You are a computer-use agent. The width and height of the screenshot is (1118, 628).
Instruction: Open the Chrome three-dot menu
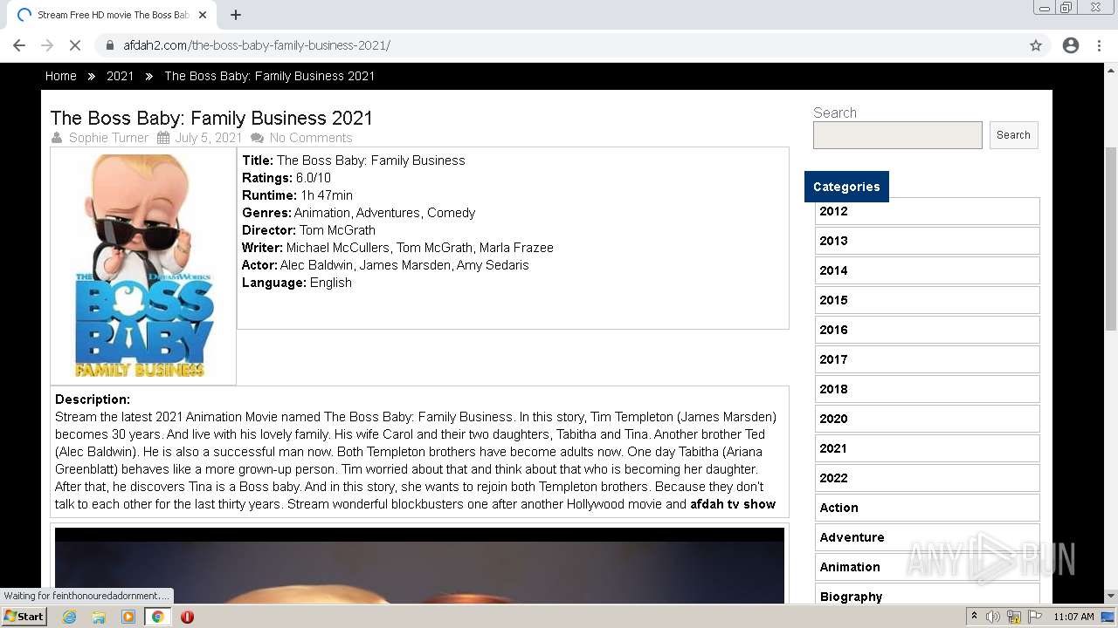point(1099,45)
